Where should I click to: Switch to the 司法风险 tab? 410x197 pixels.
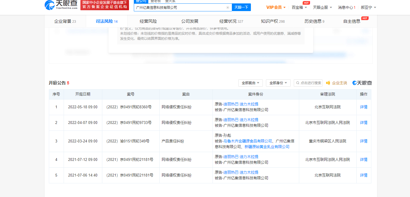pyautogui.click(x=107, y=21)
